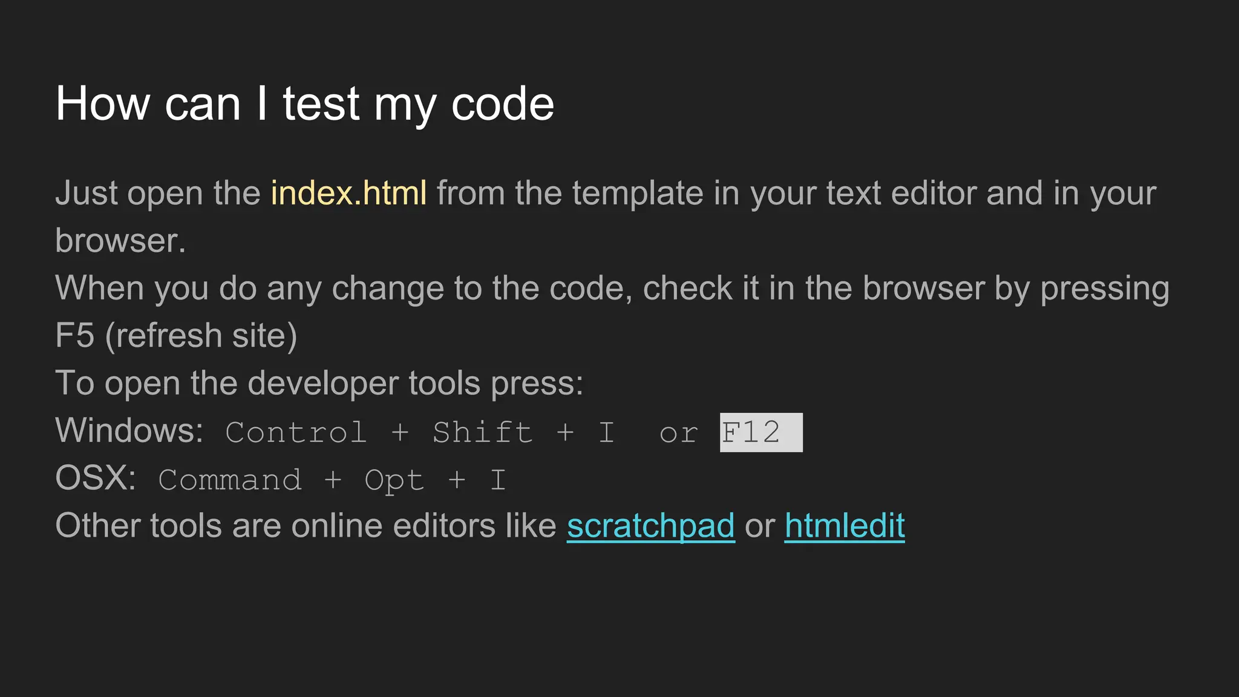The width and height of the screenshot is (1239, 697).
Task: Click the word 'Command' in the OSX shortcut
Action: pos(230,480)
